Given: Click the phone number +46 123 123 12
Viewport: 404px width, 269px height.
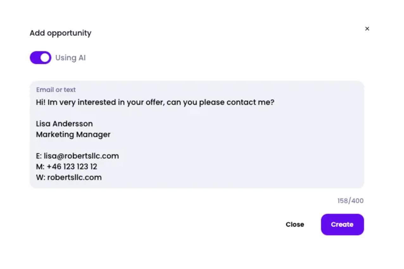Looking at the screenshot, I should click(x=72, y=166).
